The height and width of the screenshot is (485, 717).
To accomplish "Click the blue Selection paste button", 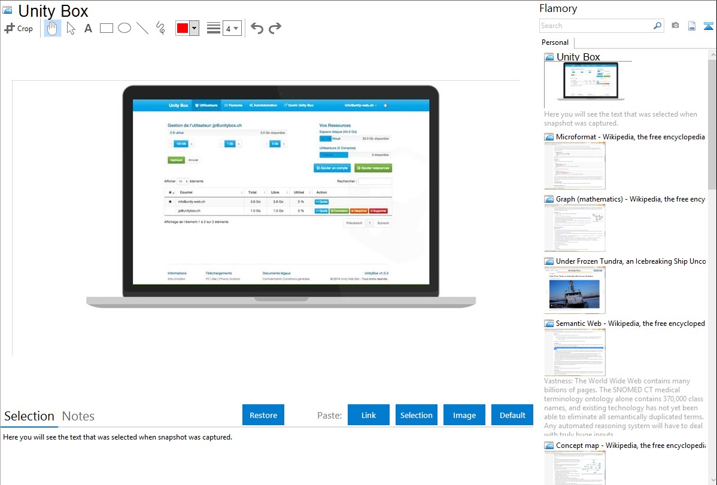I will tap(417, 414).
